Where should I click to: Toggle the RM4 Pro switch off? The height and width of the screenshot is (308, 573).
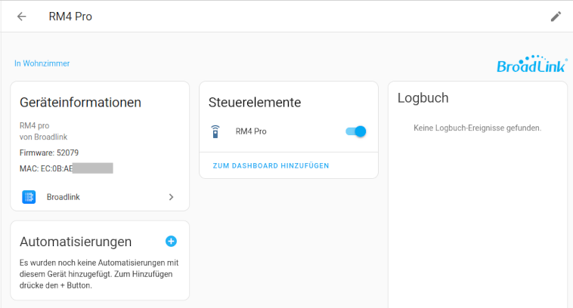[x=356, y=131]
